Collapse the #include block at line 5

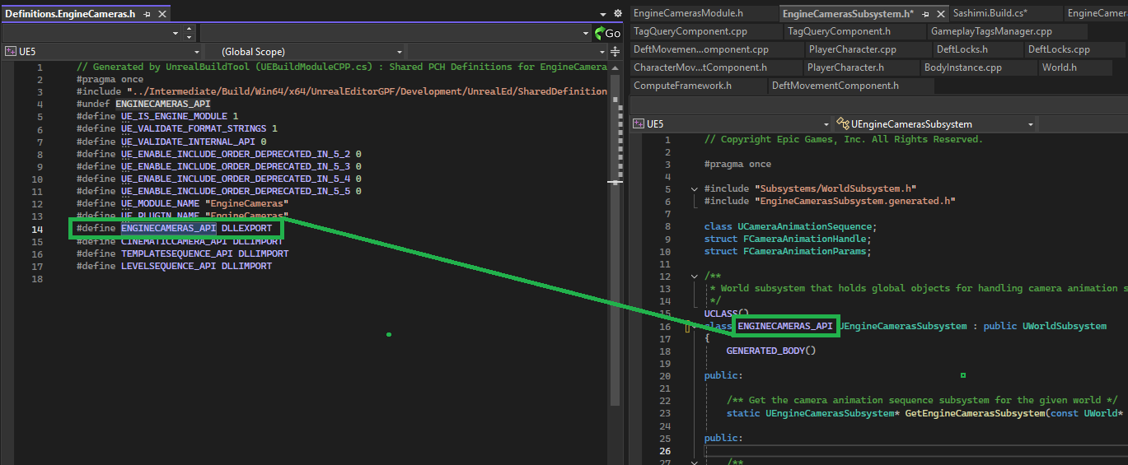pos(695,189)
